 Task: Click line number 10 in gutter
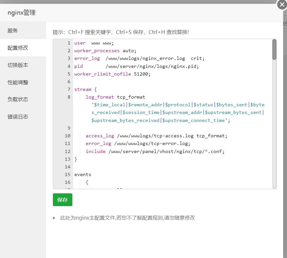pyautogui.click(x=67, y=136)
